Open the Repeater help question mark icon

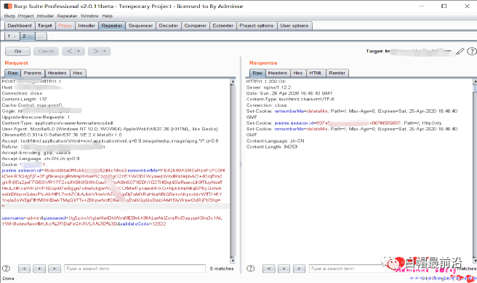click(471, 52)
